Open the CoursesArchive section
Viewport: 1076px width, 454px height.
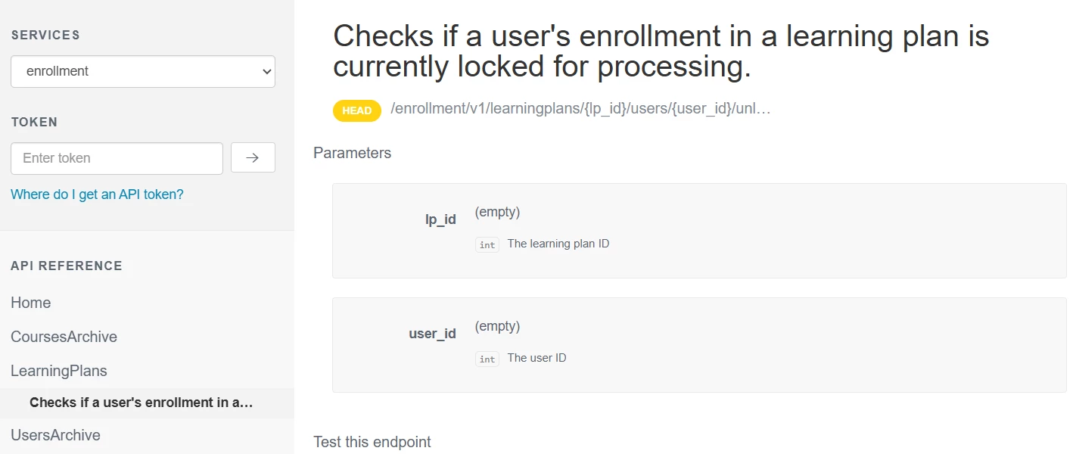pos(64,337)
